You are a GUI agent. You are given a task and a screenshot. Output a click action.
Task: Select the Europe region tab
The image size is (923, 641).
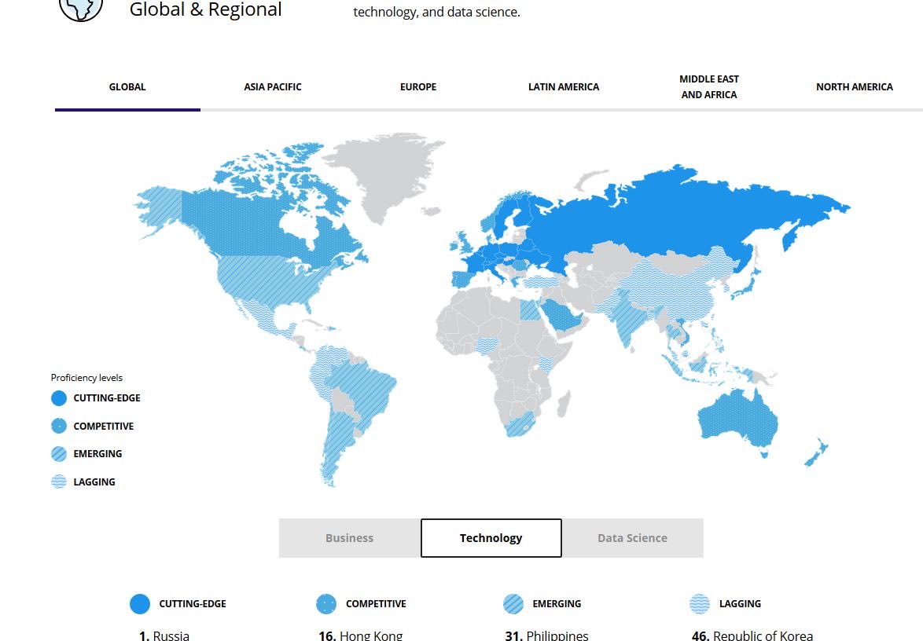pyautogui.click(x=418, y=86)
